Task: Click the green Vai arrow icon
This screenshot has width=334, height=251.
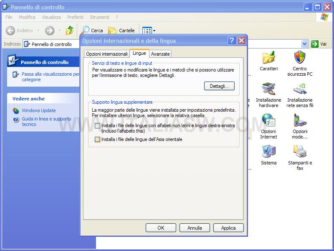Action: point(315,44)
